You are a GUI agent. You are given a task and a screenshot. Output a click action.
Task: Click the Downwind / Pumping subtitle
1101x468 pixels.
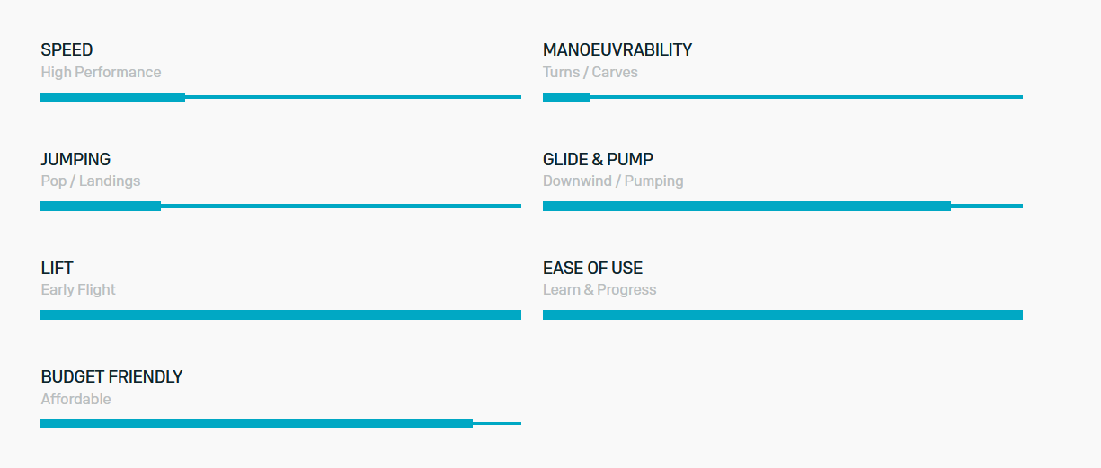point(613,181)
